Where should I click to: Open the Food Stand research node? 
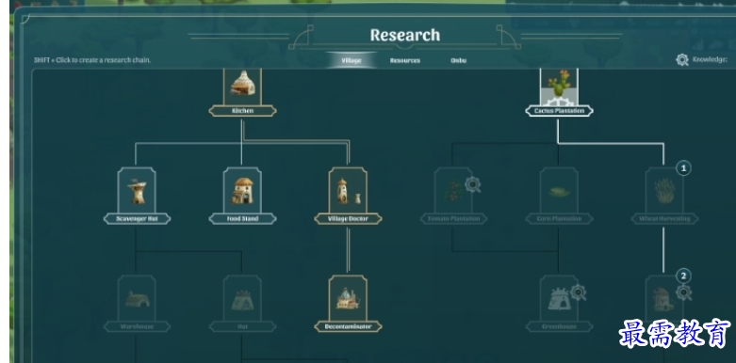tap(242, 196)
